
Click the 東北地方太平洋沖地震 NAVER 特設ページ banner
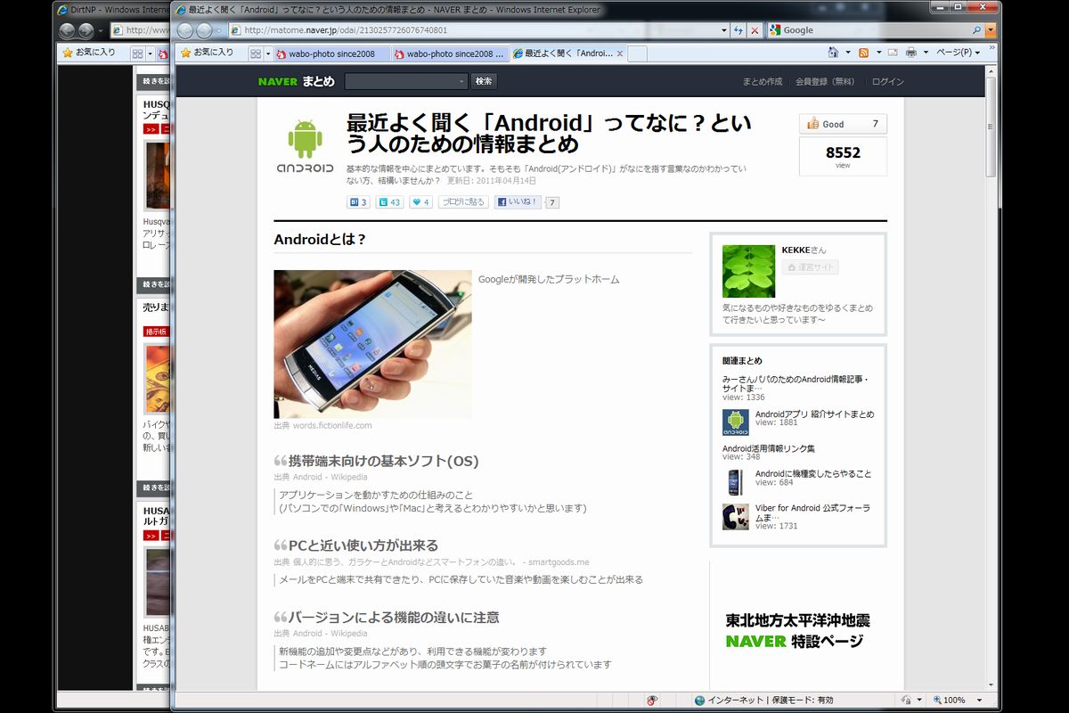coord(798,630)
